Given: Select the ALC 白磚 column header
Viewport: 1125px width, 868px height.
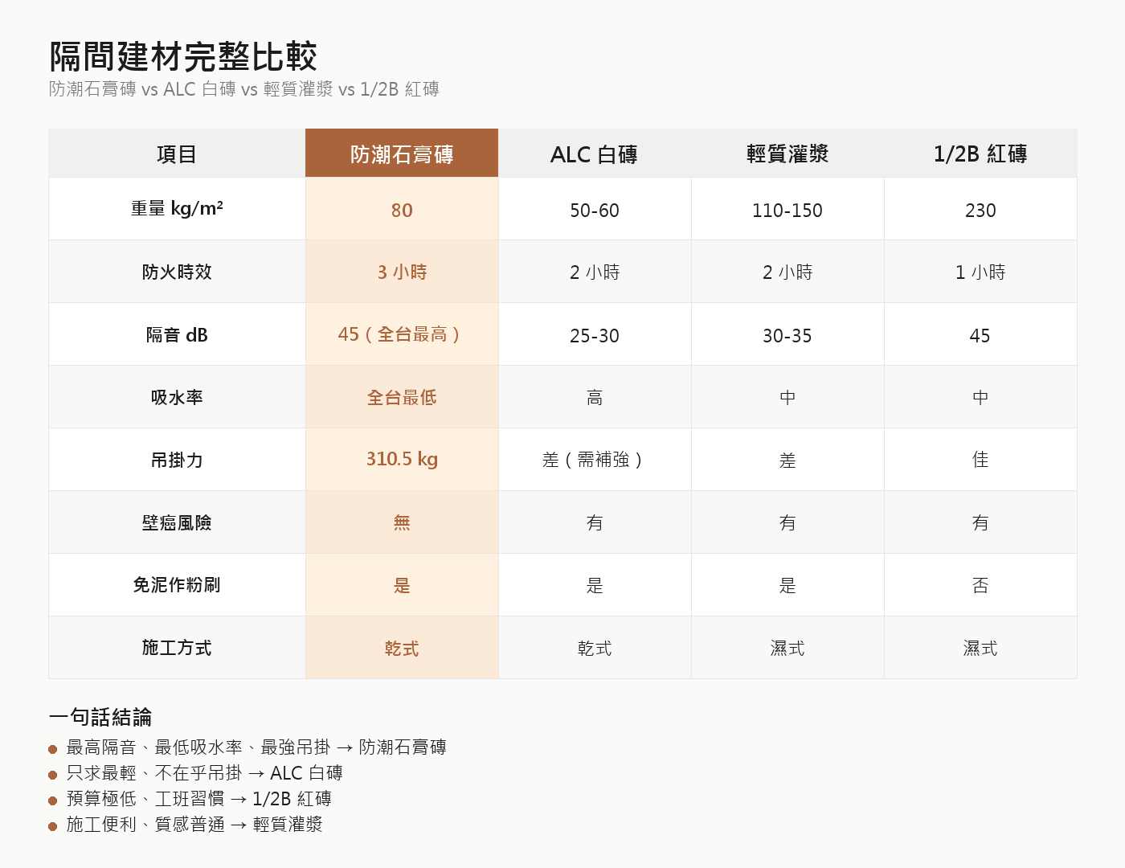Looking at the screenshot, I should (594, 153).
